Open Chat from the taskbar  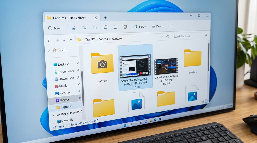(146, 121)
